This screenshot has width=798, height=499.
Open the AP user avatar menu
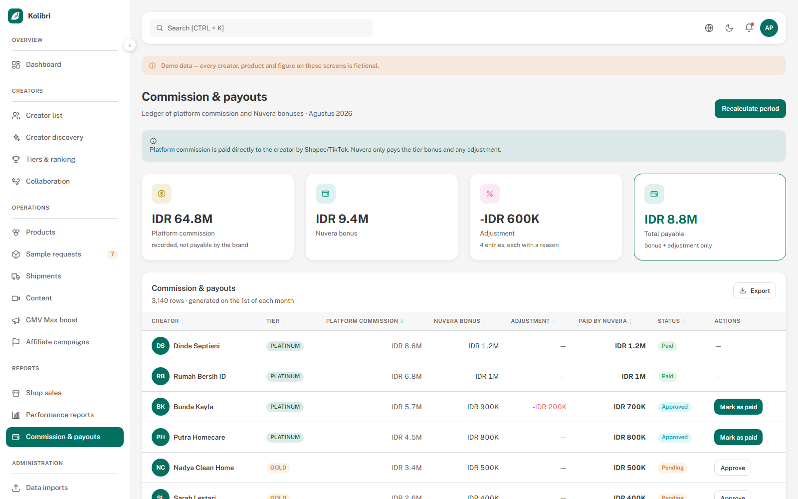769,28
